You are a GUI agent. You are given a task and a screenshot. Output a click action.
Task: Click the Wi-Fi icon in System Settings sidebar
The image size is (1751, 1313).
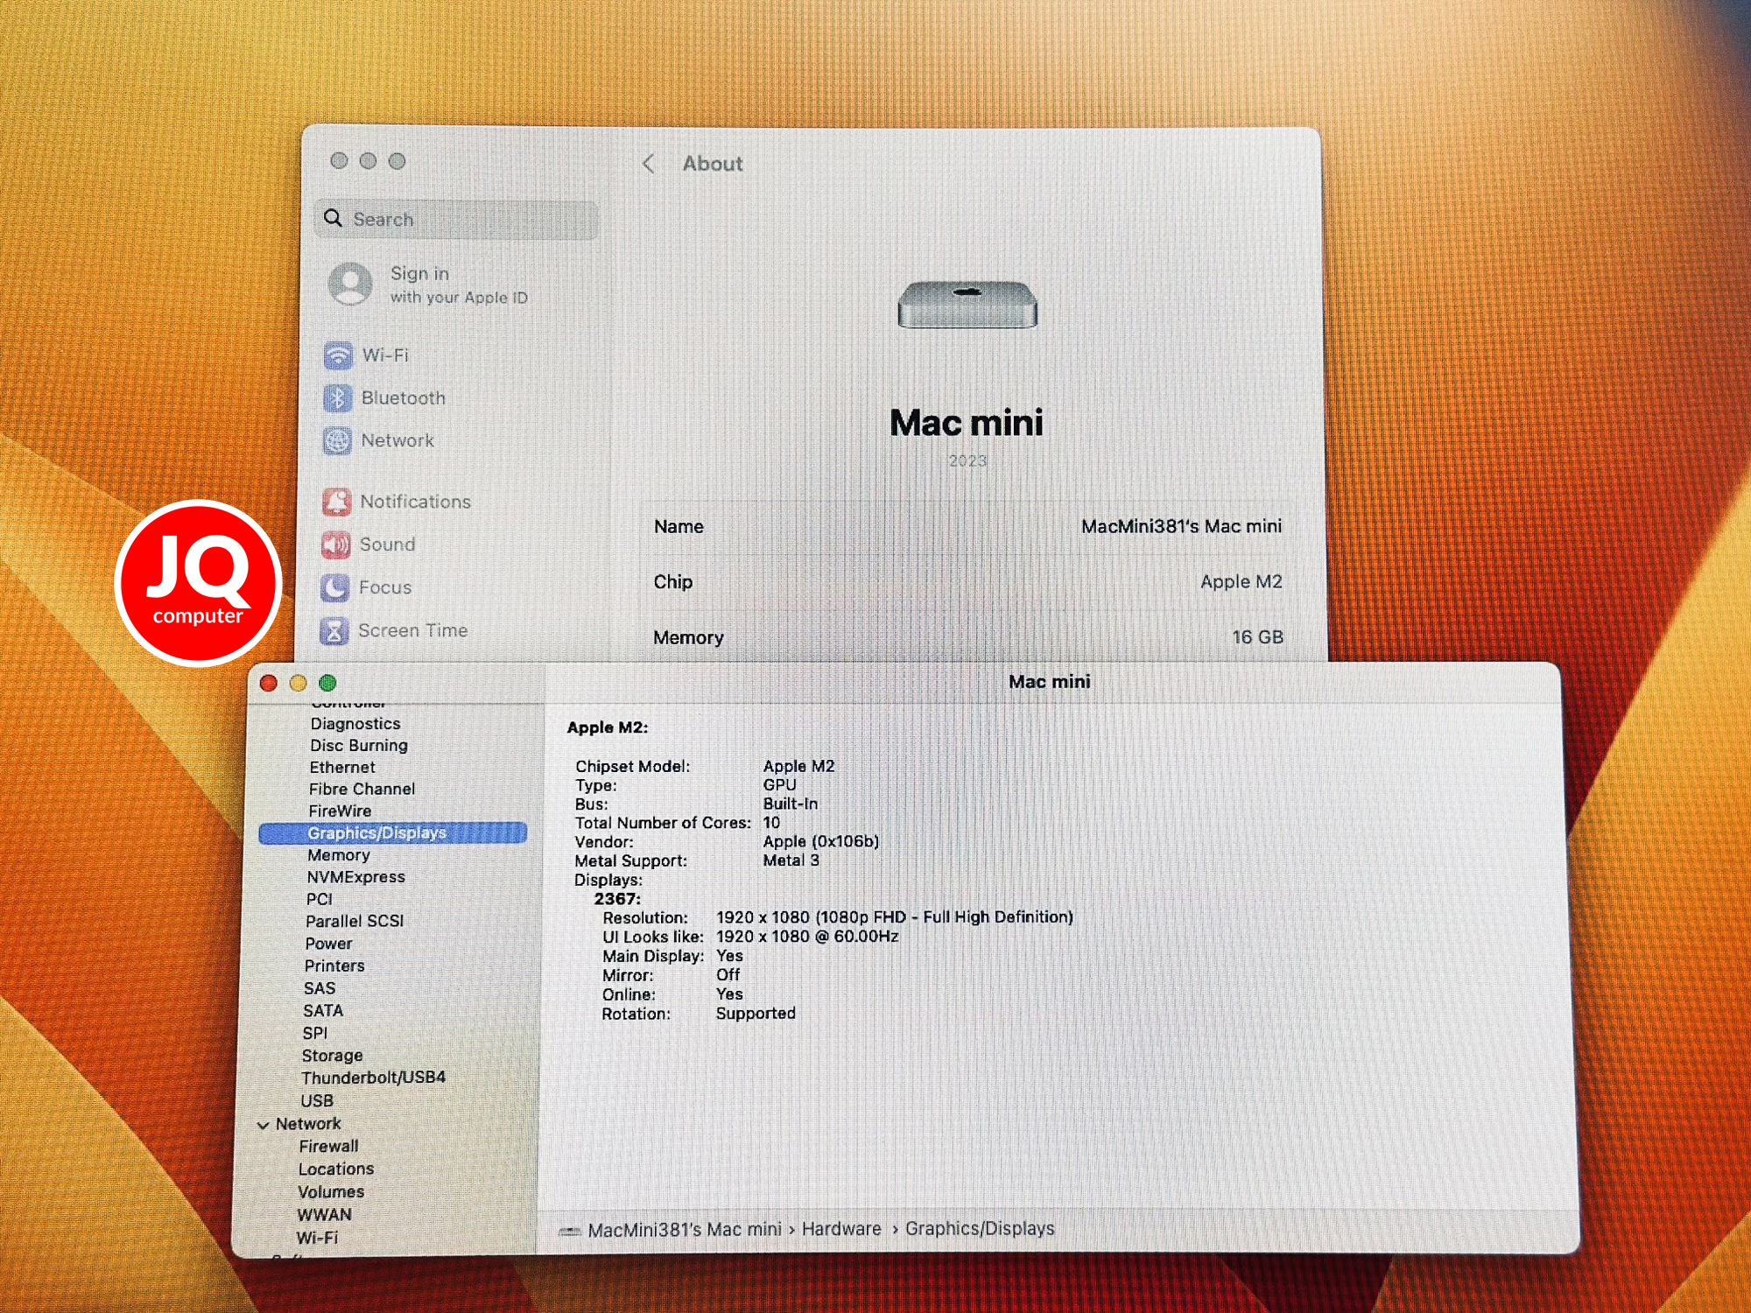pos(338,355)
